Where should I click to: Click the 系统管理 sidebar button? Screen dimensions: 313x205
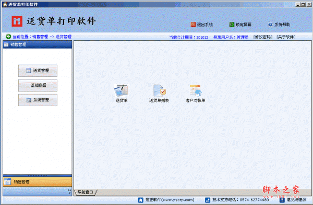(38, 100)
